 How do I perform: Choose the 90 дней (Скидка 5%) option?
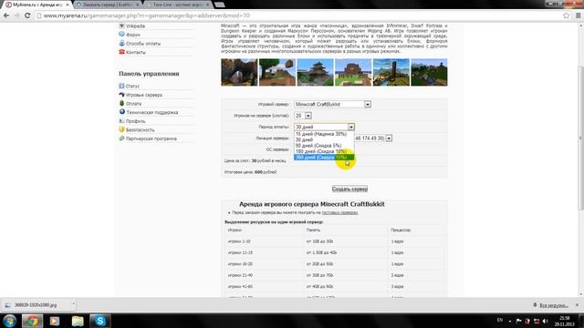point(324,146)
